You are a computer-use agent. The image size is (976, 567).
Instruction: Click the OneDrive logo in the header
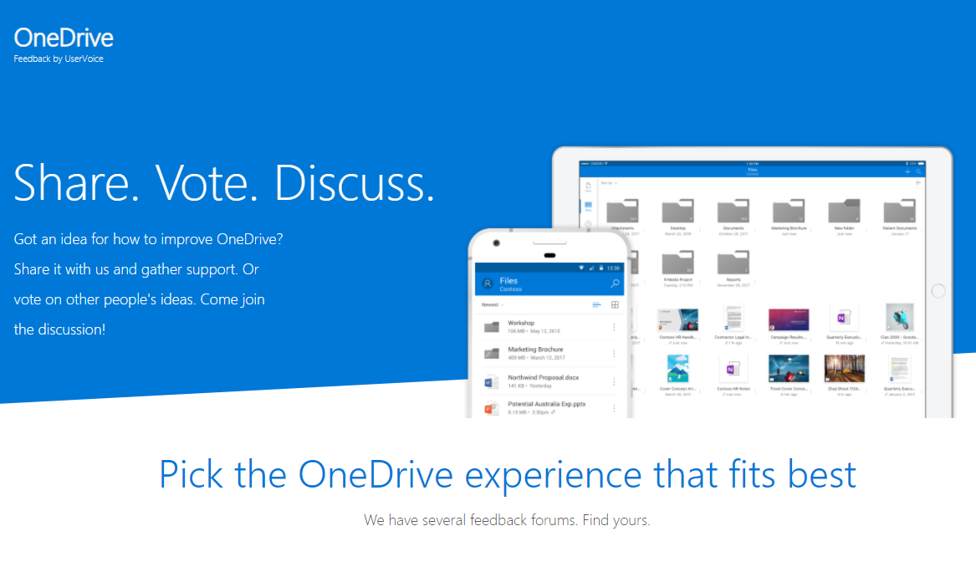pos(64,38)
